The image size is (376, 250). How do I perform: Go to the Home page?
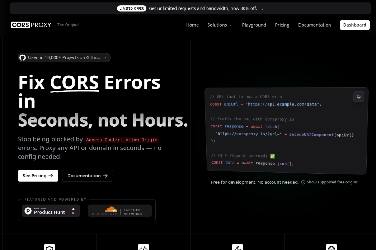(x=192, y=25)
